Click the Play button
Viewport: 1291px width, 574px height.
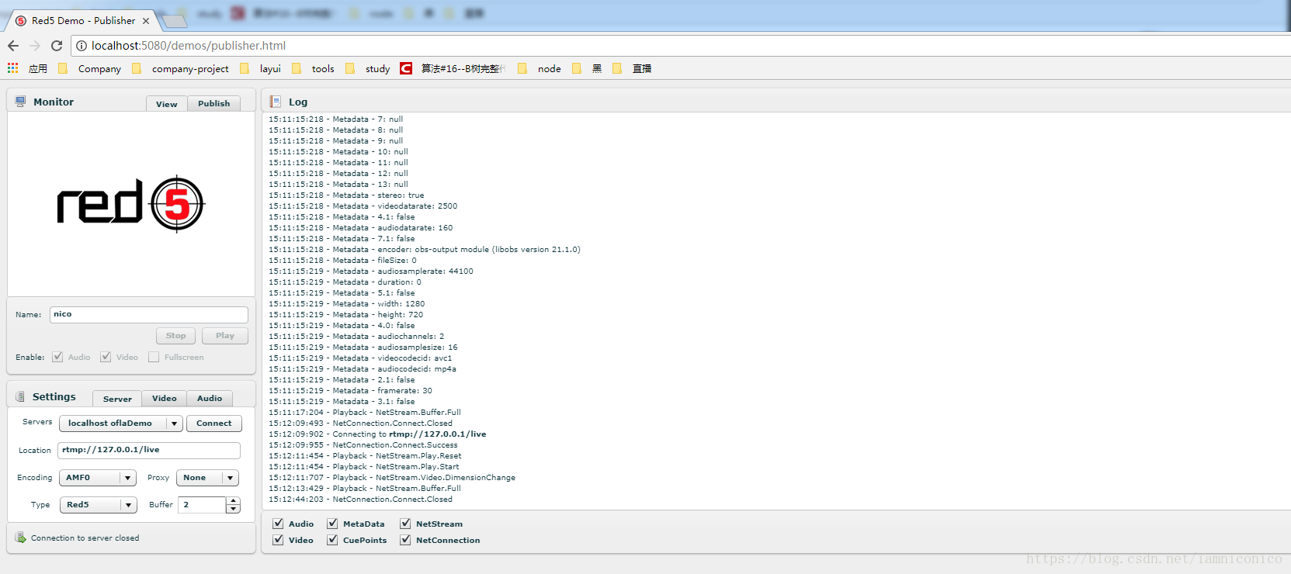click(x=225, y=336)
